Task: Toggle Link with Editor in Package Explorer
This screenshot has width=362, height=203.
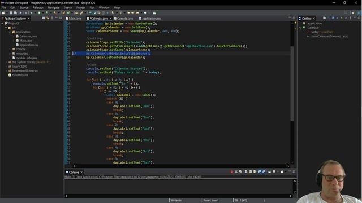Action: coord(48,18)
